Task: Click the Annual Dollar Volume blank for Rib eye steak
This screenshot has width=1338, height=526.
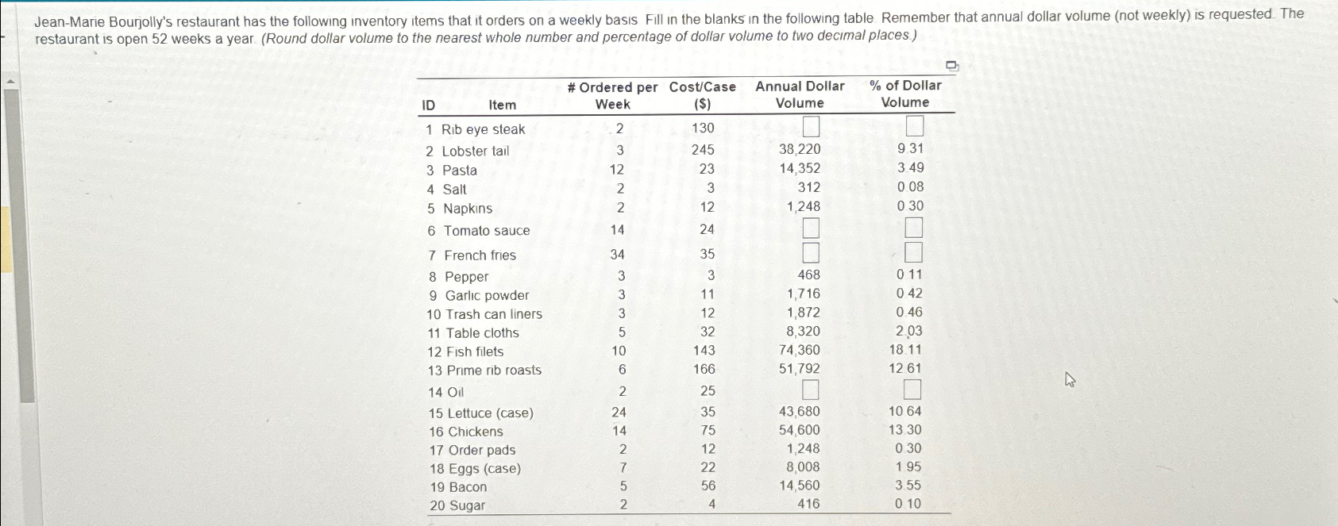Action: point(812,126)
